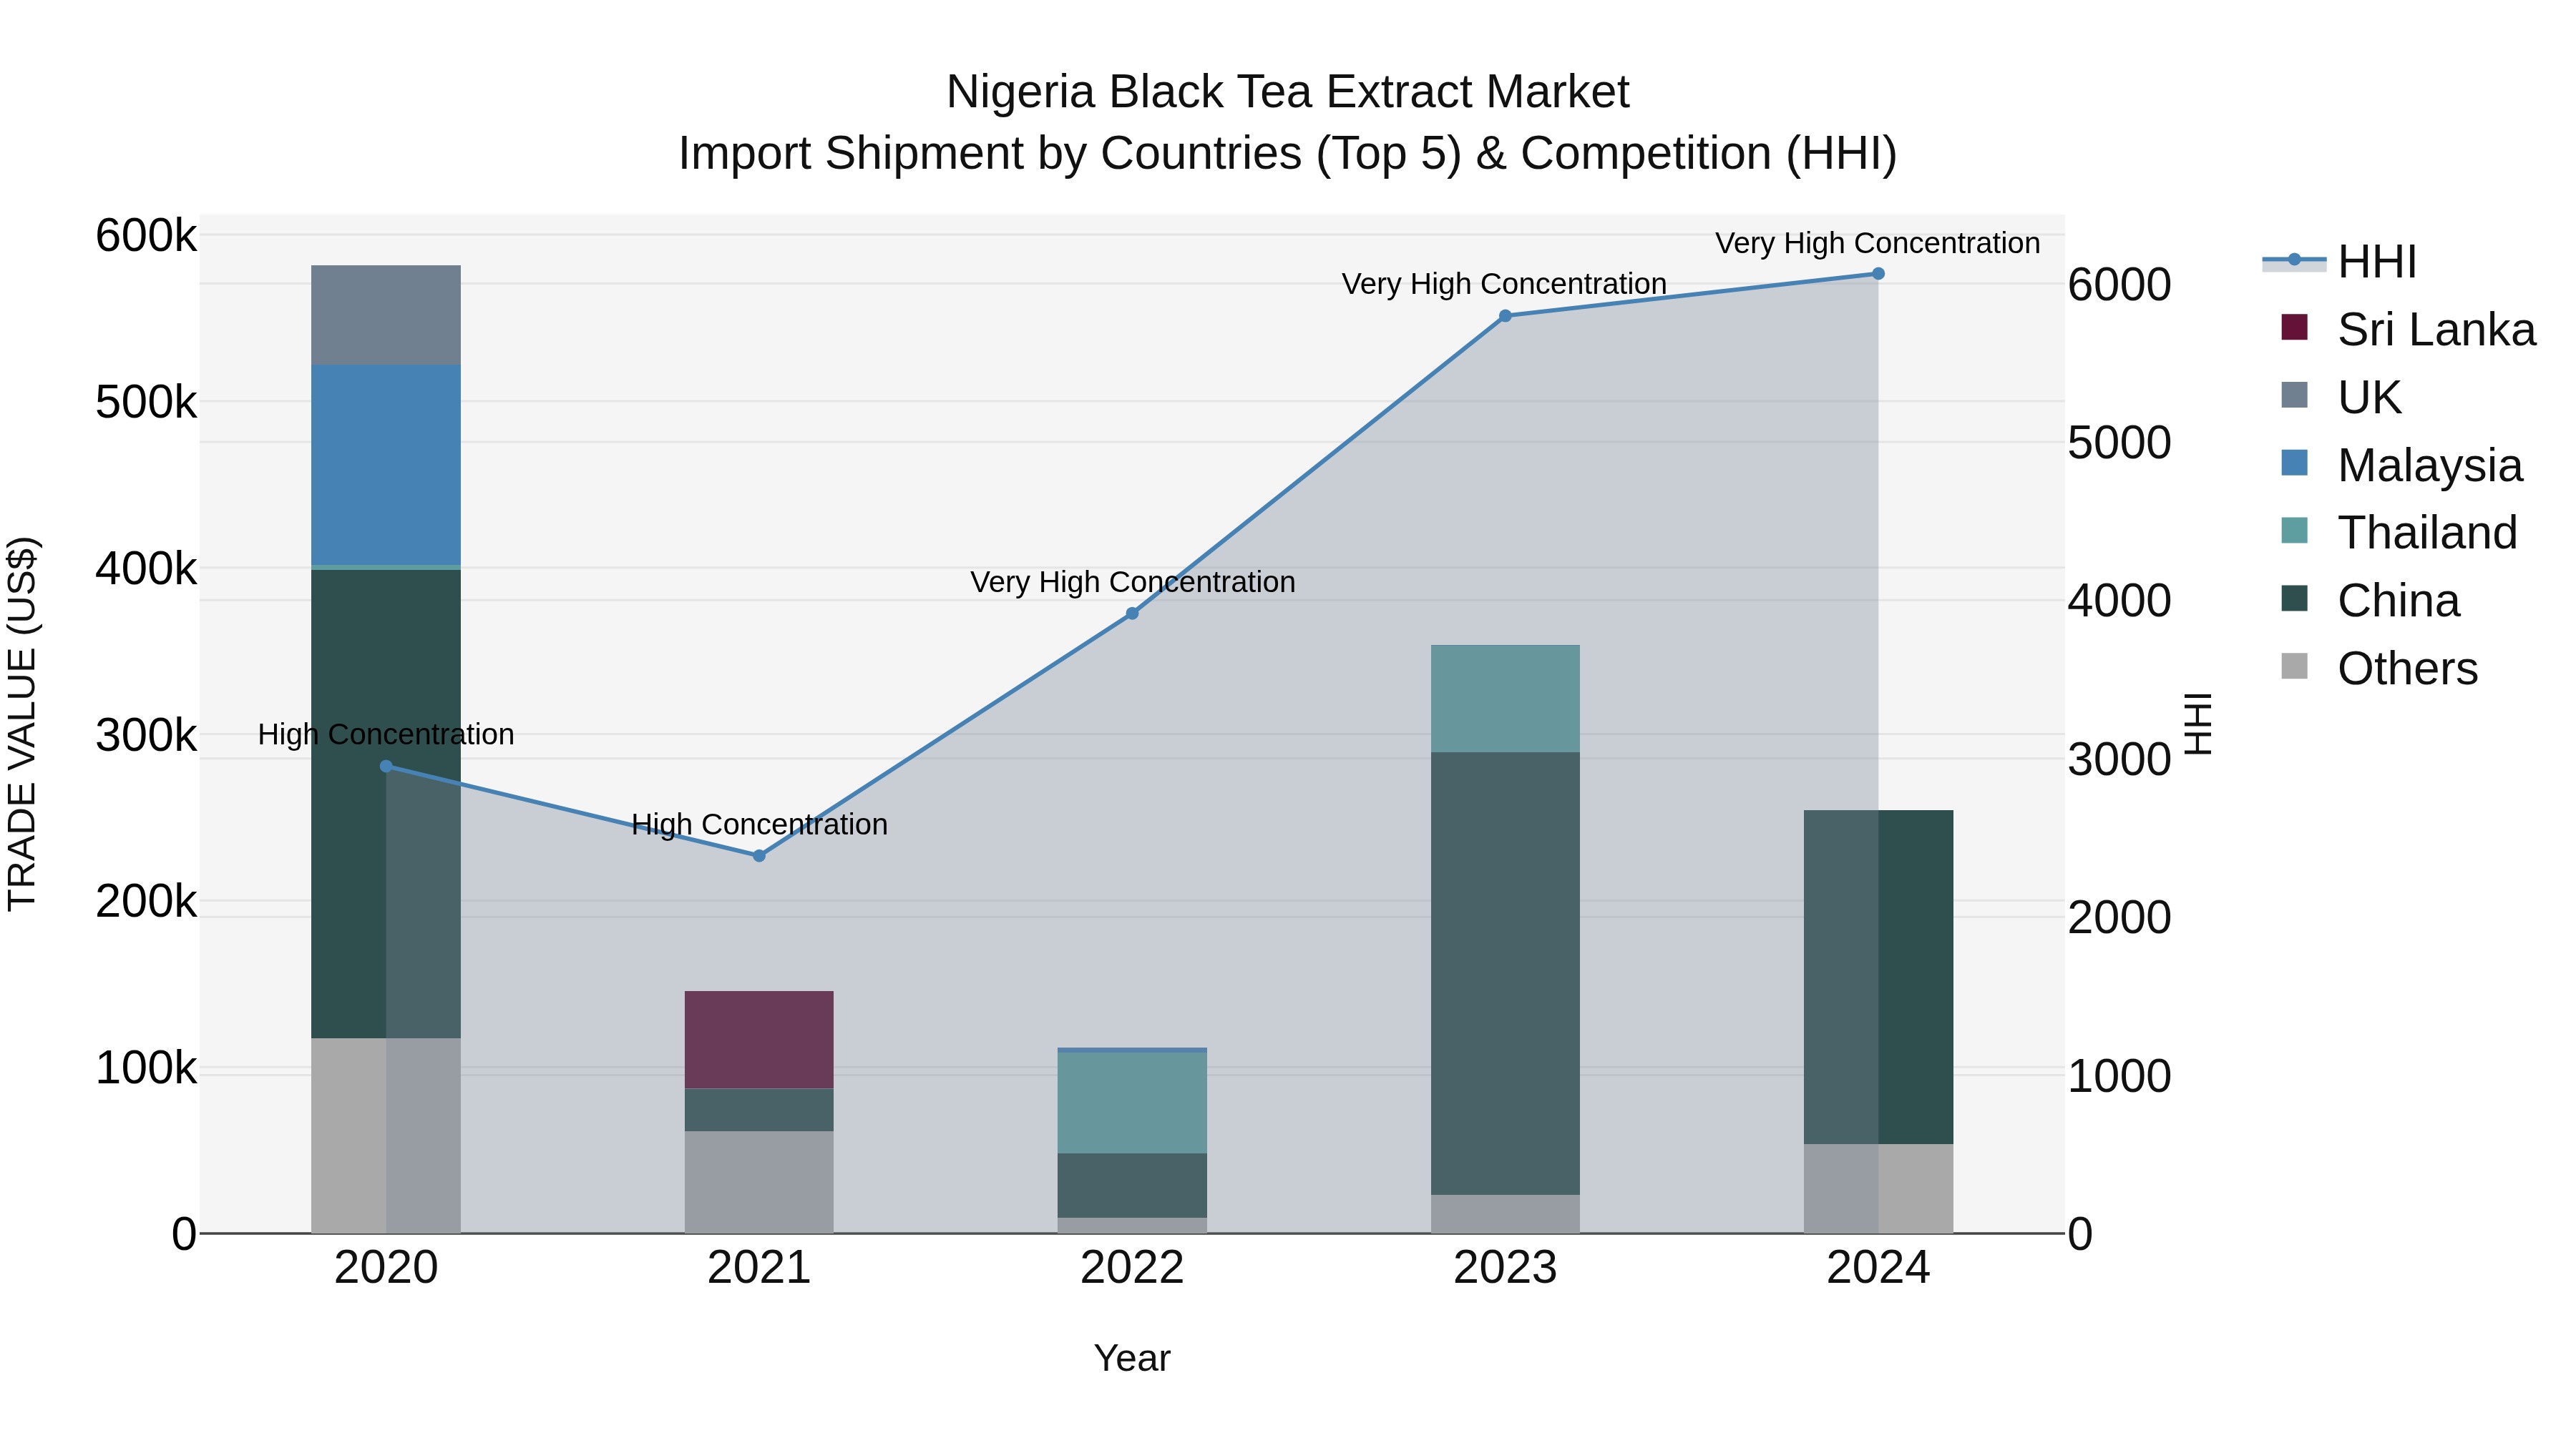Viewport: 2576px width, 1448px height.
Task: Click the 2020 UK bar segment
Action: click(386, 315)
